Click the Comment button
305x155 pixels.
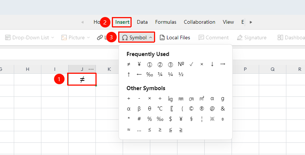point(213,37)
